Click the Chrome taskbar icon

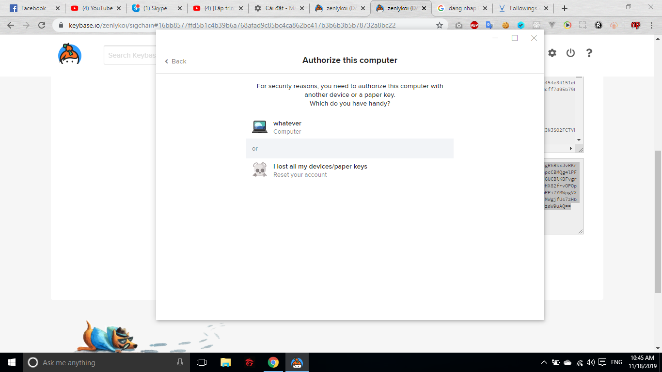[x=273, y=362]
